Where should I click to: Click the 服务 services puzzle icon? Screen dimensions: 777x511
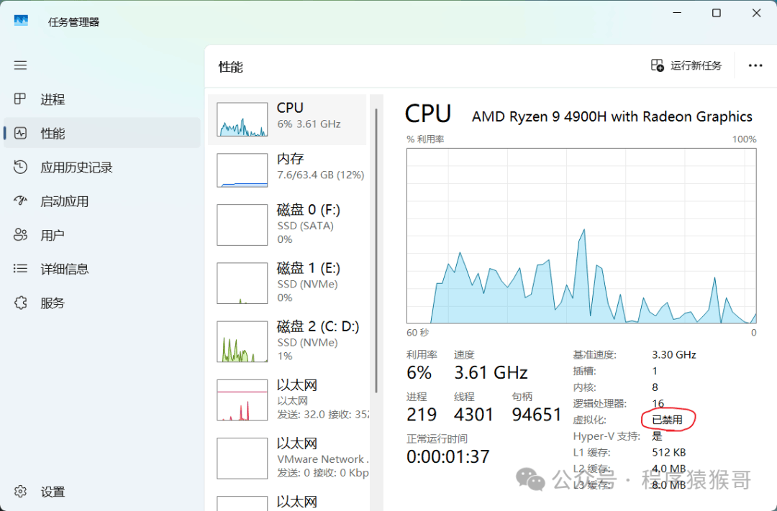(20, 303)
